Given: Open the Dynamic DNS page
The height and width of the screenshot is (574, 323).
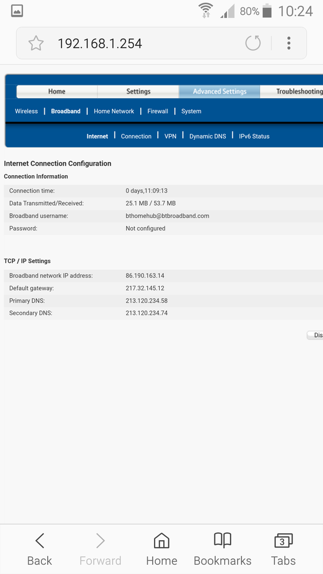Looking at the screenshot, I should [x=207, y=136].
